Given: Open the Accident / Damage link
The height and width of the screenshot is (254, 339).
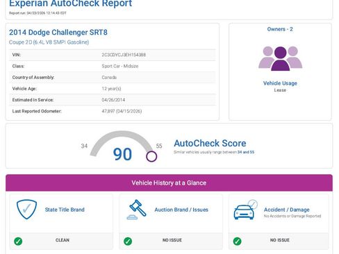Looking at the screenshot, I should [287, 210].
